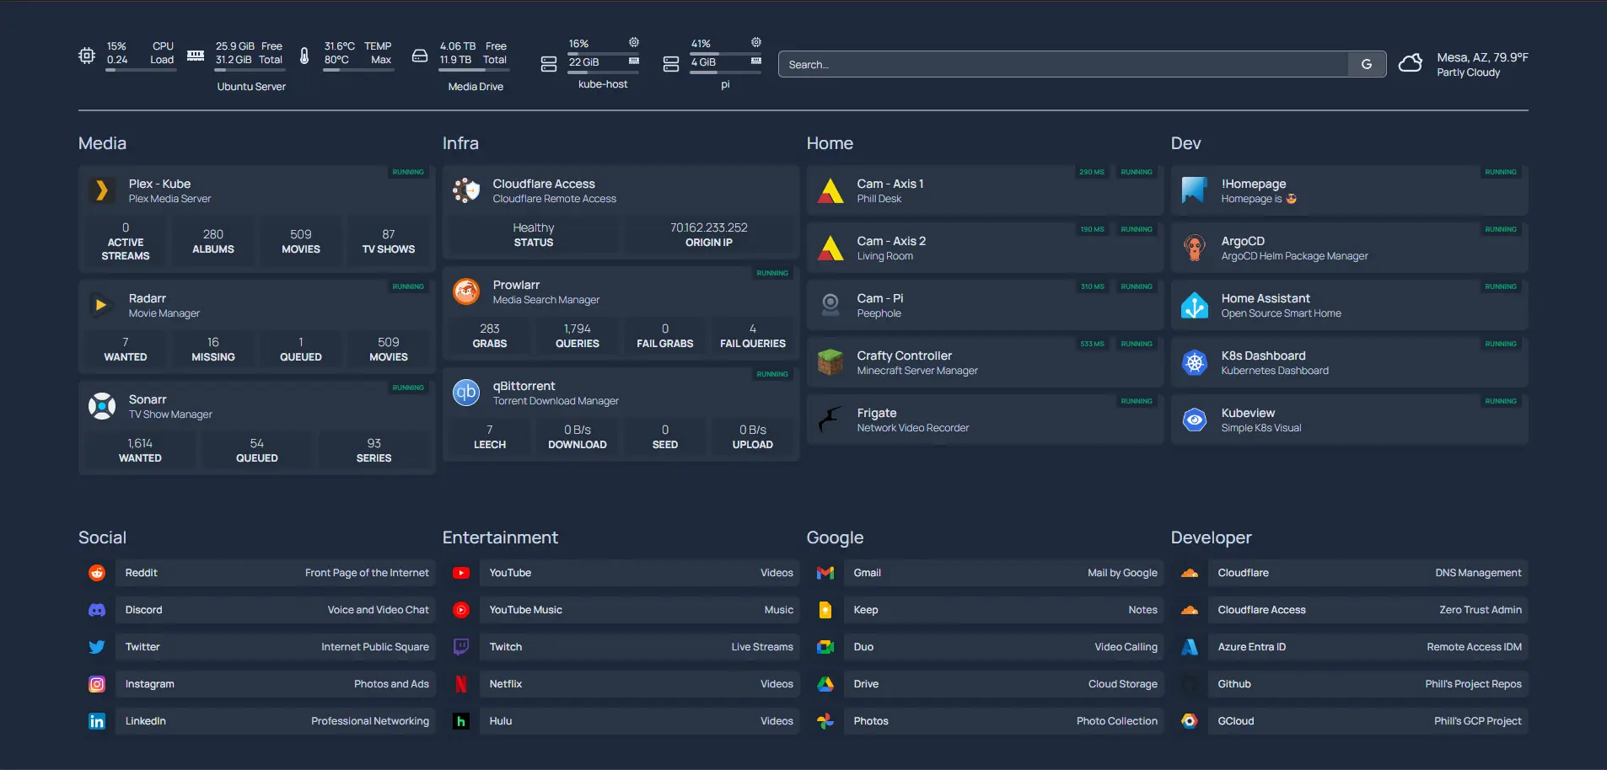Click the pi memory usage bar
Screen dimensions: 1607x770
point(725,72)
